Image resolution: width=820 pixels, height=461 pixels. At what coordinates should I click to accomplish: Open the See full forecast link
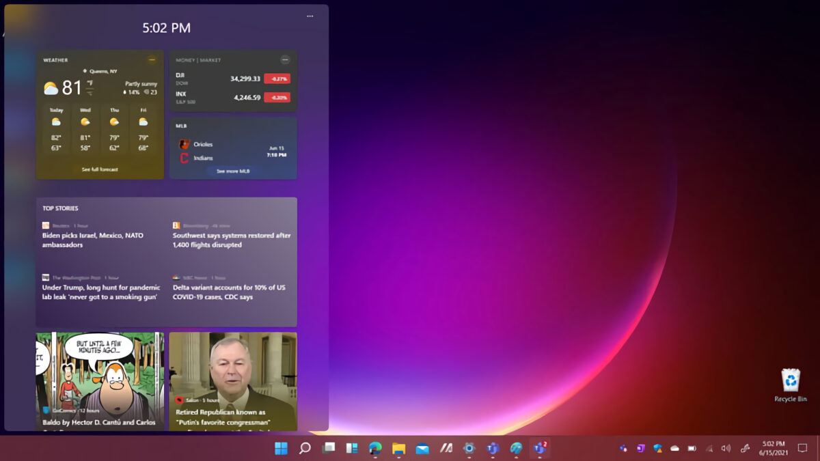[x=99, y=169]
